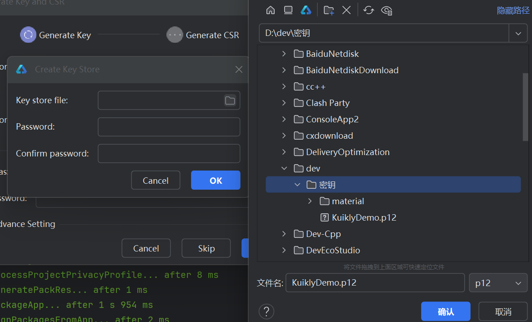Jump to the project directory icon
Image resolution: width=532 pixels, height=322 pixels.
point(306,10)
